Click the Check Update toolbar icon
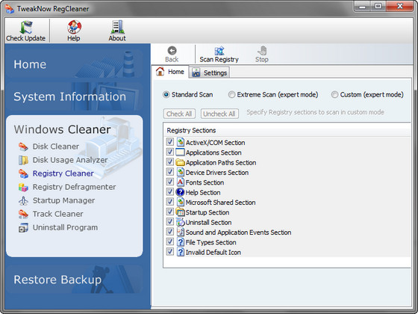 pyautogui.click(x=26, y=27)
